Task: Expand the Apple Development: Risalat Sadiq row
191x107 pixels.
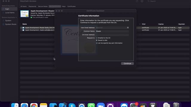Action: [x=21, y=28]
